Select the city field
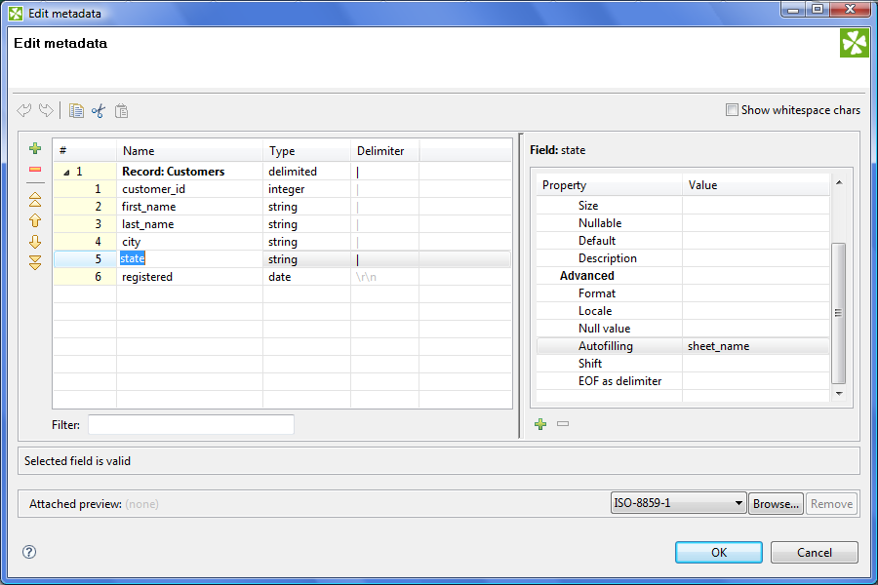This screenshot has width=878, height=585. click(x=282, y=242)
